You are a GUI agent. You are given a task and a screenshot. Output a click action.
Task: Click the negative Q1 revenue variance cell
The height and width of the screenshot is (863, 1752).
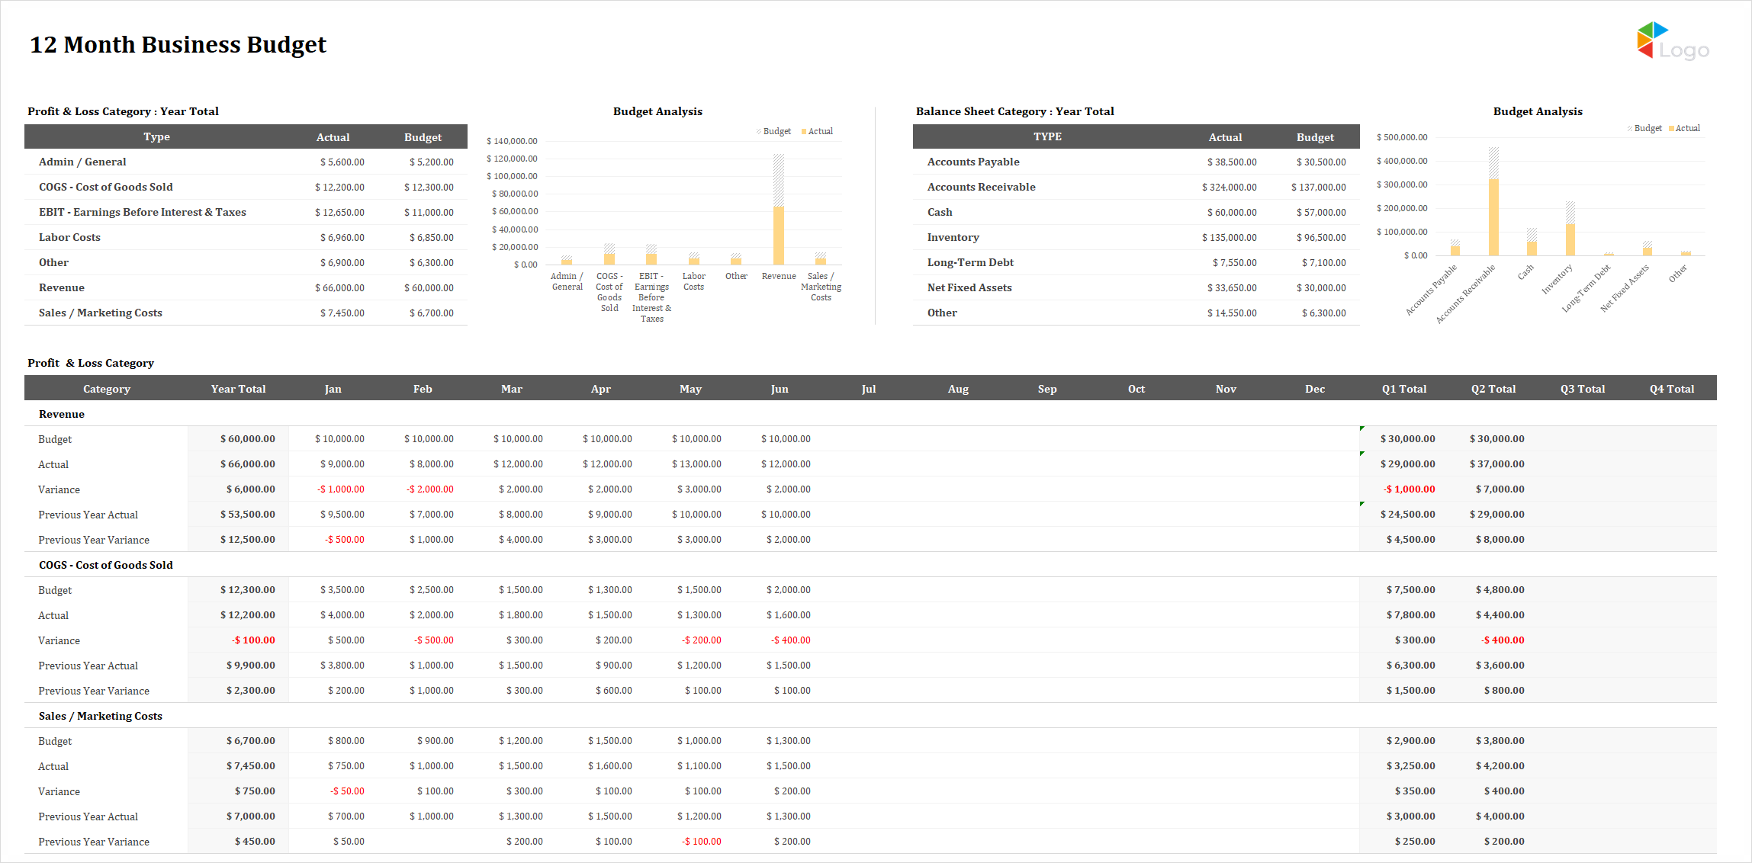click(x=1408, y=489)
